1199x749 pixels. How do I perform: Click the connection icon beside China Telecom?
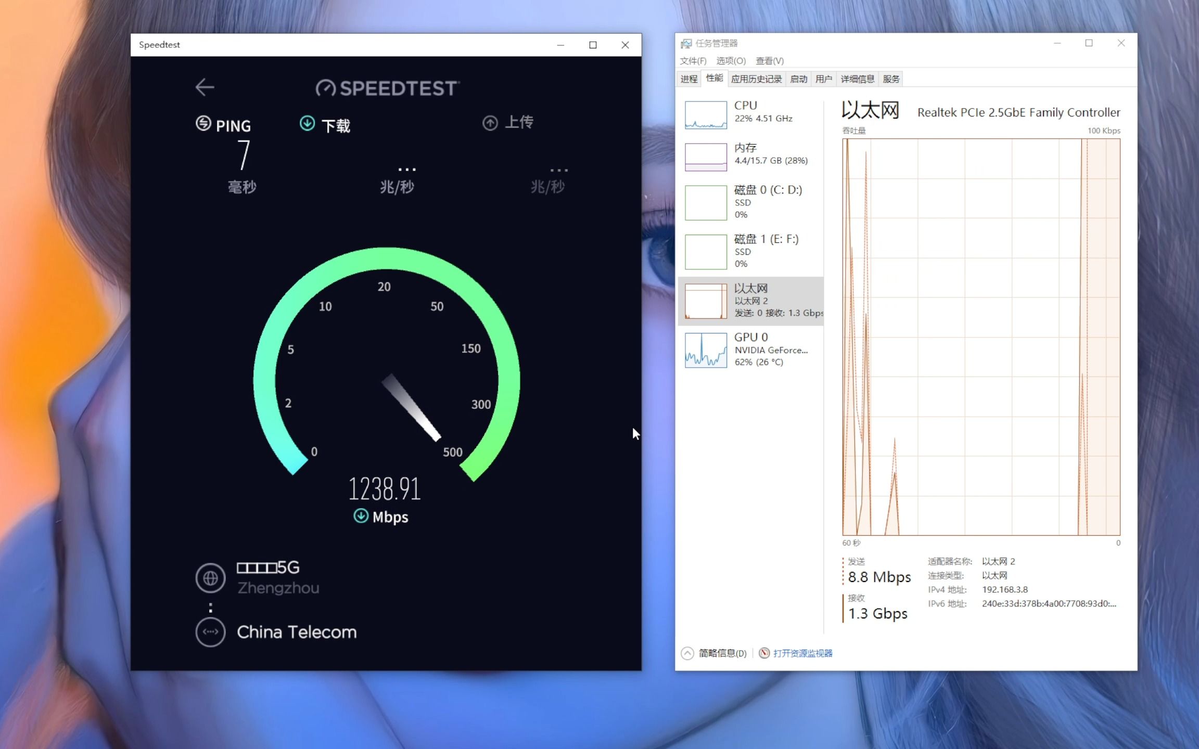pos(210,632)
